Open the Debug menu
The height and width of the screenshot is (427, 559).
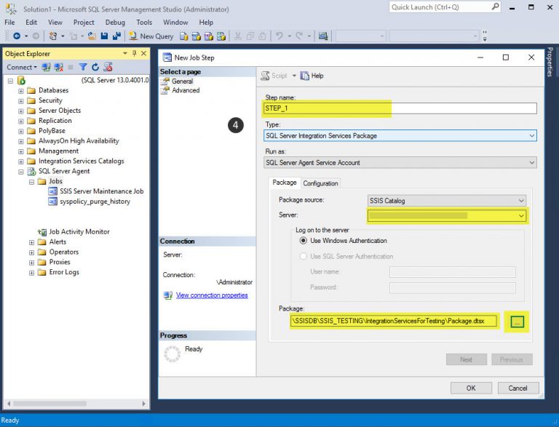tap(115, 22)
